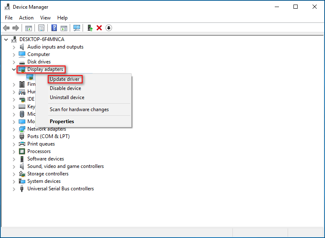Select the System devices label

click(x=44, y=181)
